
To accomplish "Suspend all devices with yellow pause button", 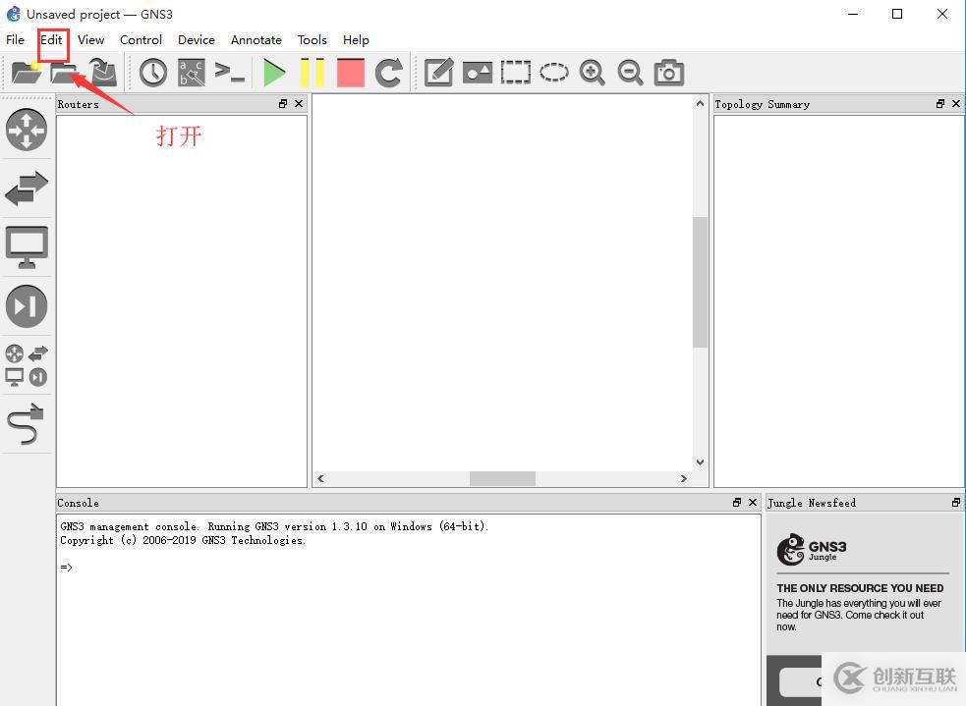I will [x=313, y=73].
